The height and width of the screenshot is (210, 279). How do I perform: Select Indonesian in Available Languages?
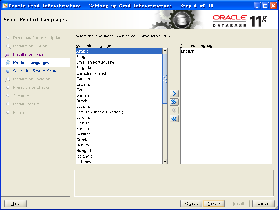(x=119, y=161)
